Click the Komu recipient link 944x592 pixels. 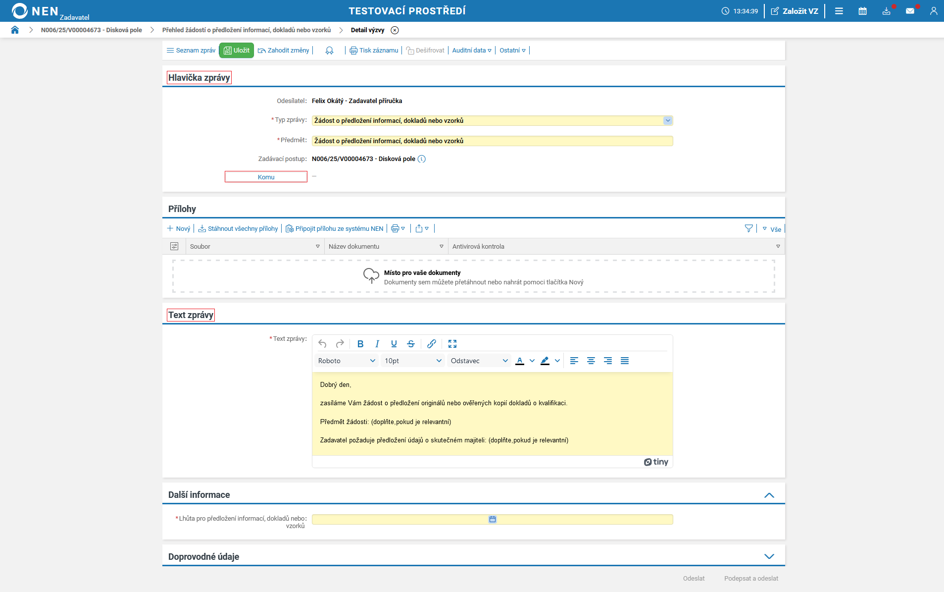pos(266,177)
